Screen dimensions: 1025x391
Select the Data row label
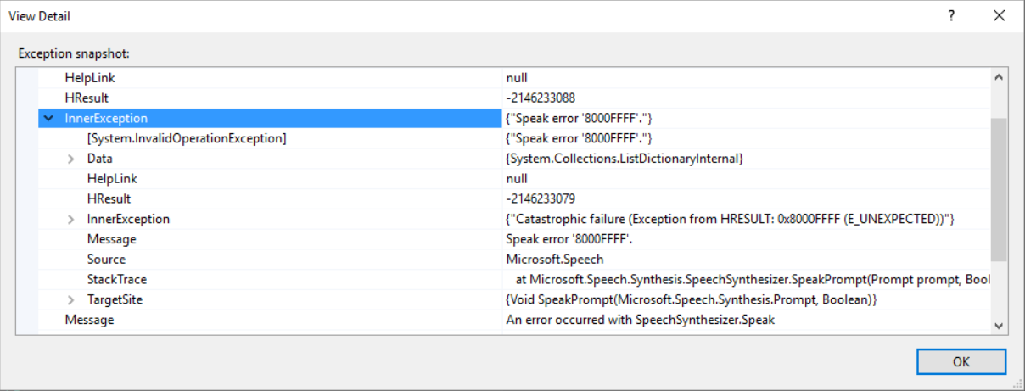click(x=99, y=159)
